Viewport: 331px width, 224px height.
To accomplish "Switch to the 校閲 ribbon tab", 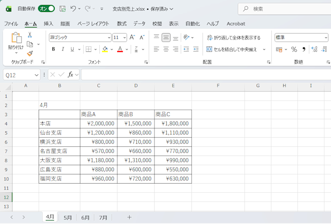I will pos(157,23).
